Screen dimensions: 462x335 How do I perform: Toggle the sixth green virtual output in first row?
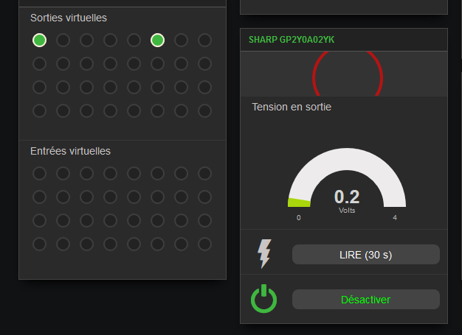point(158,40)
